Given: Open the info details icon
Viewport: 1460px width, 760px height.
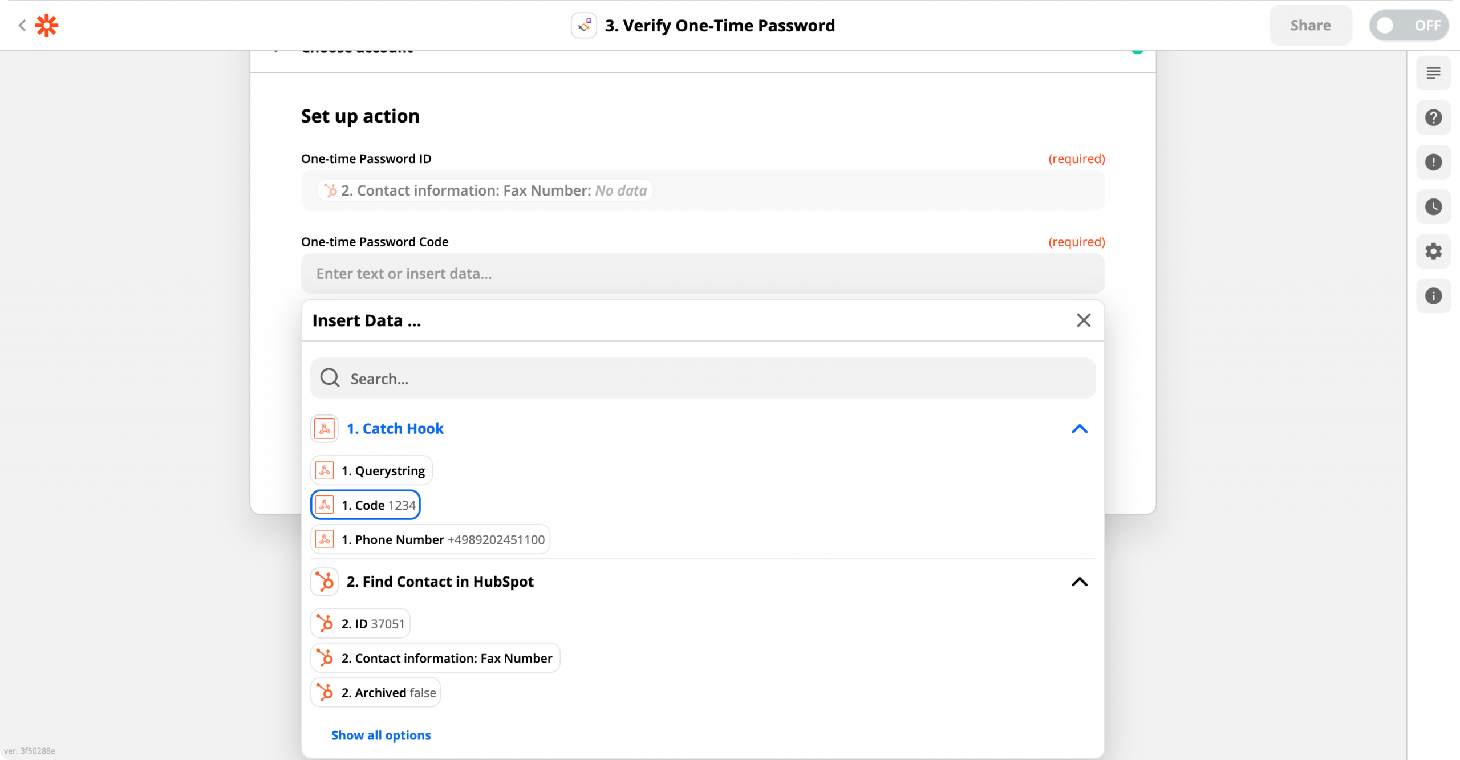Looking at the screenshot, I should click(1433, 295).
